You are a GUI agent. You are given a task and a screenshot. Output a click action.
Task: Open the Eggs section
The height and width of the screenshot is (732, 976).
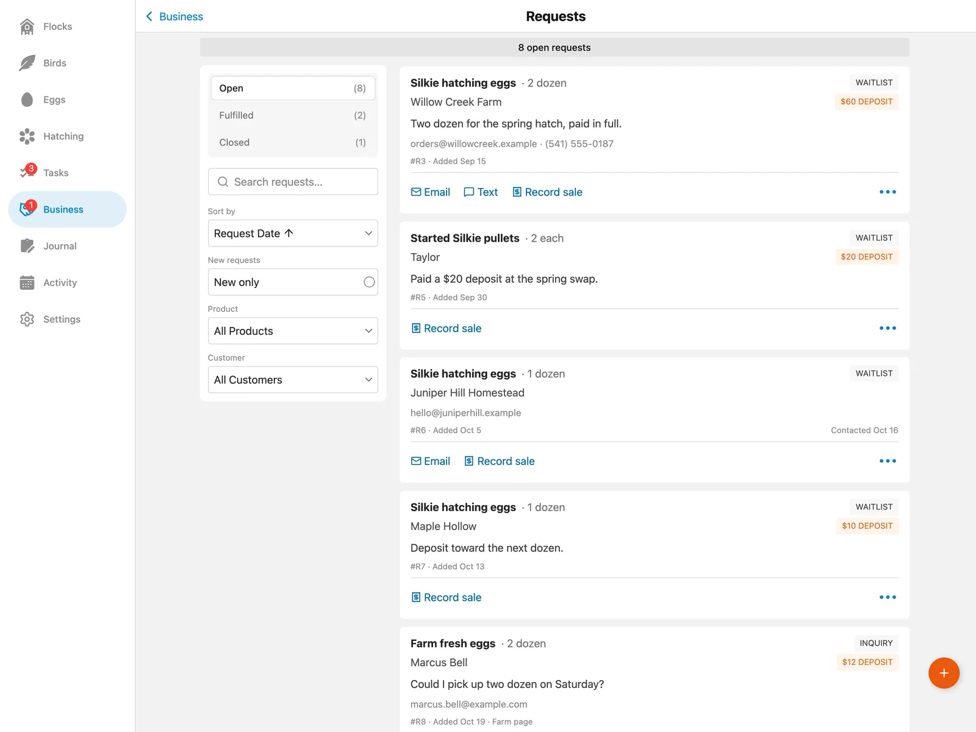(67, 99)
